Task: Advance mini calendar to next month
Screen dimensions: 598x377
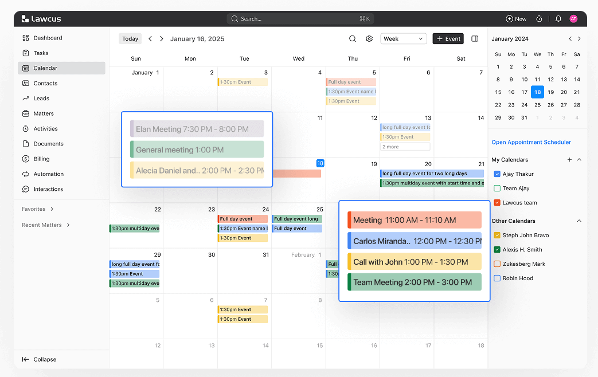Action: pos(579,39)
